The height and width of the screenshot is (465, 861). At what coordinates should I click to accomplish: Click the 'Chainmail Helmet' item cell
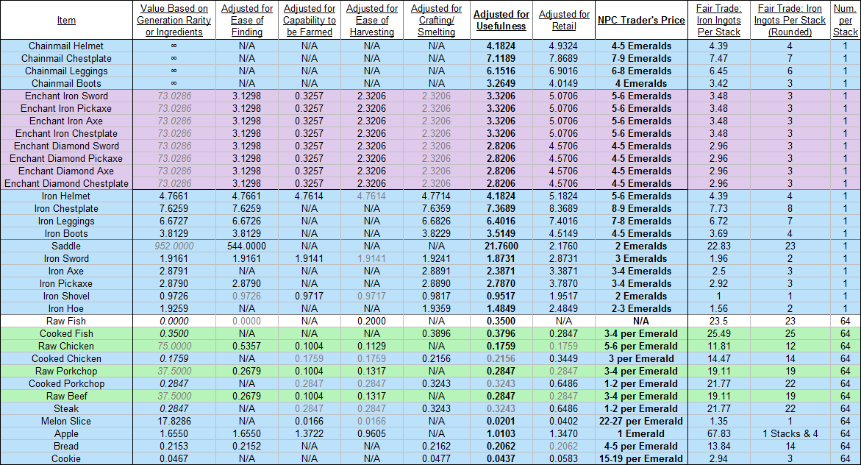66,46
